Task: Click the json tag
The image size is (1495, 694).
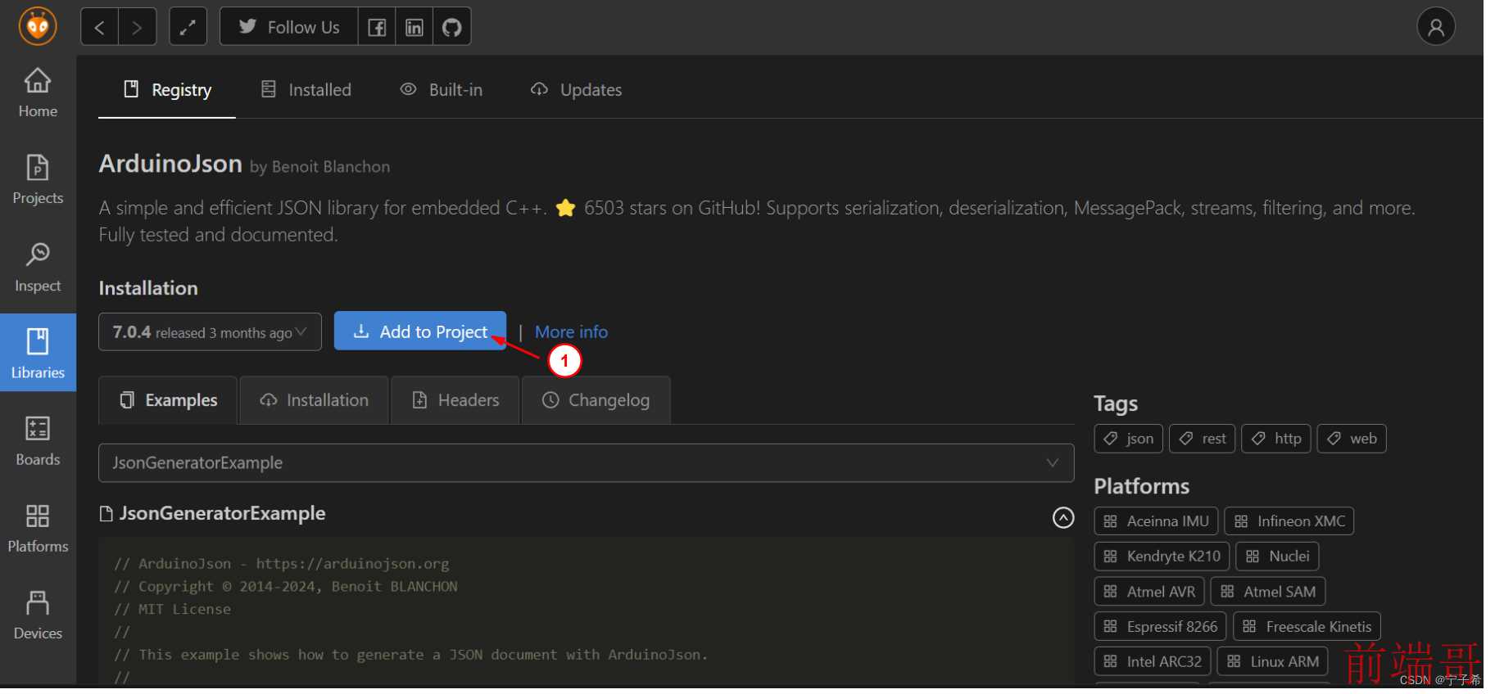Action: tap(1129, 439)
